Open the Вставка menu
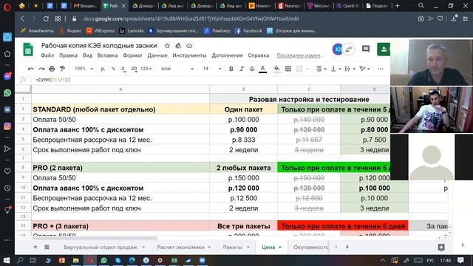Viewport: 473px width, 266px height. click(107, 55)
